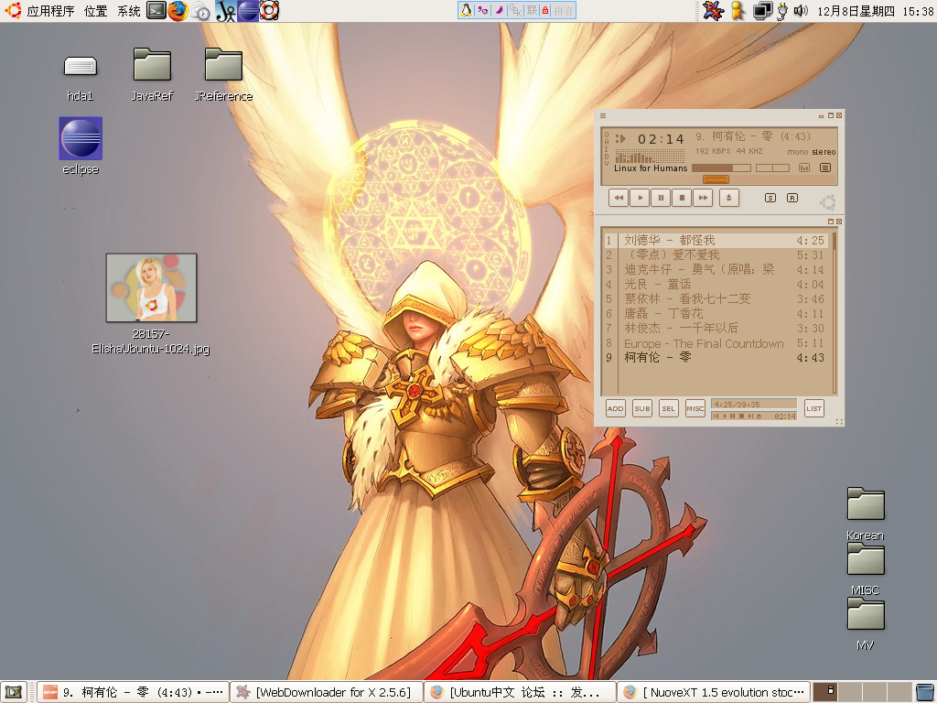Open the 位置 (Places) menu
This screenshot has width=937, height=703.
tap(95, 11)
